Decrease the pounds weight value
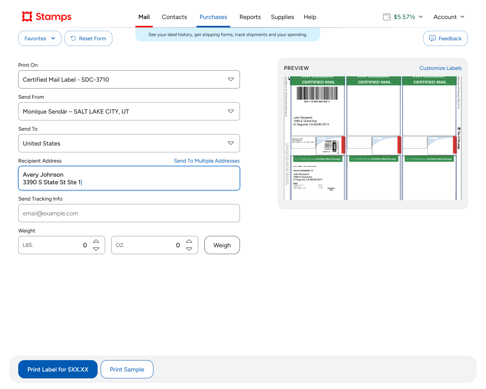 [x=96, y=249]
